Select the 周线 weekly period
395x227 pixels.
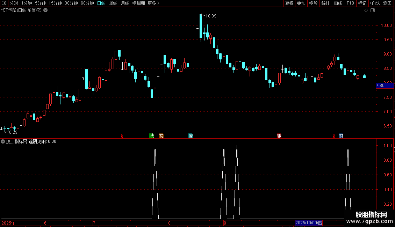click(113, 3)
